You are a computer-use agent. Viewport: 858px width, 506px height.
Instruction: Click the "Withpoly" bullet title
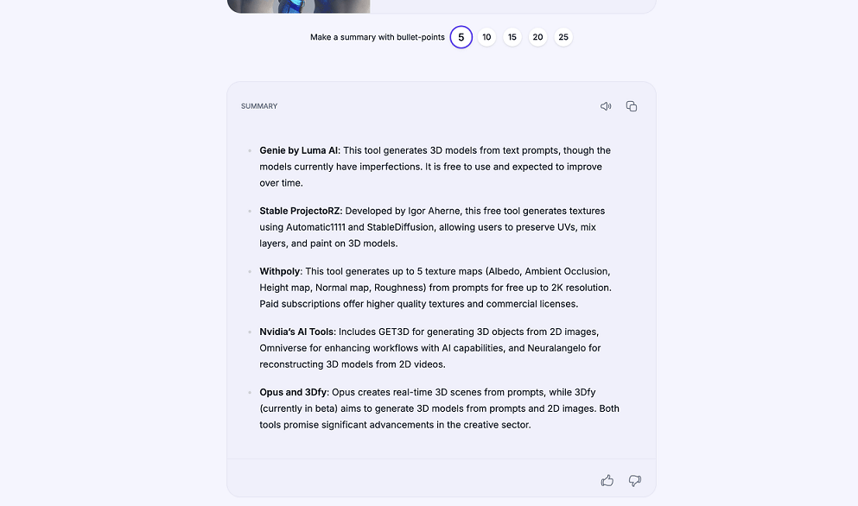280,271
